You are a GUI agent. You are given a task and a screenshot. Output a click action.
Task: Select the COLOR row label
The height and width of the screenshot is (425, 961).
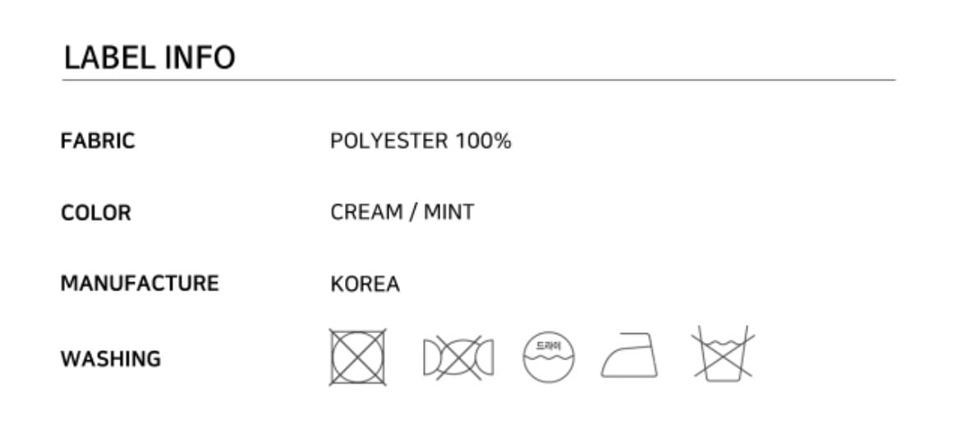(x=96, y=213)
